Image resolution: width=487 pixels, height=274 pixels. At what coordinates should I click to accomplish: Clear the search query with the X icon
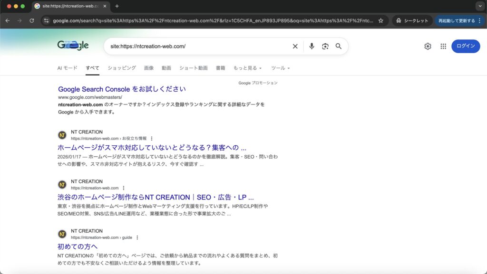coord(295,46)
